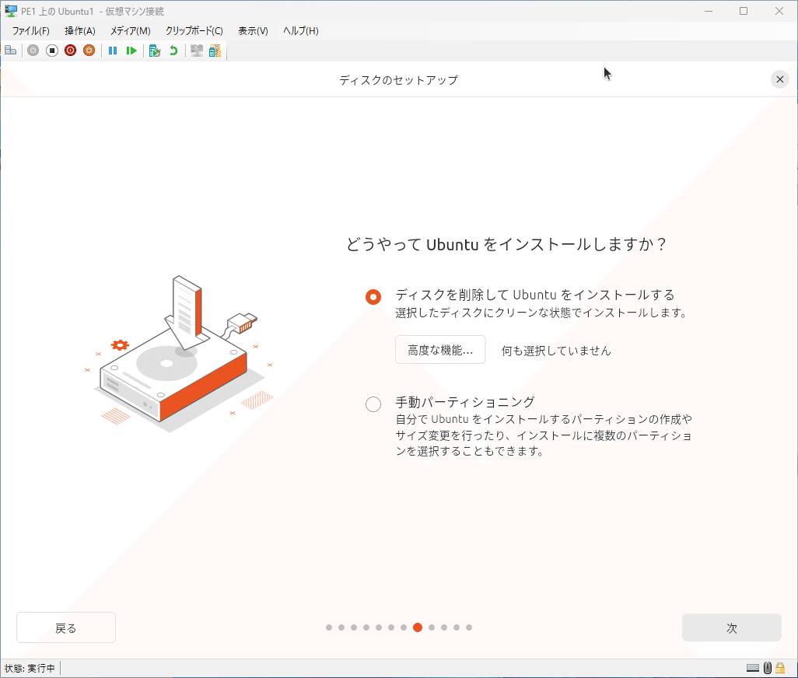Click the ディスクのセットアップ header title
This screenshot has width=798, height=678.
(x=398, y=80)
